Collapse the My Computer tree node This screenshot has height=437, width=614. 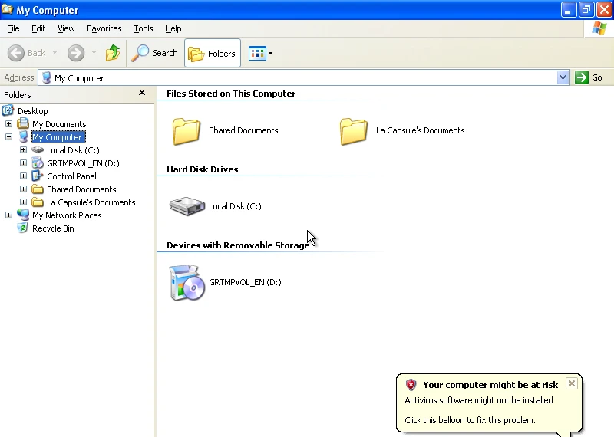pos(8,137)
